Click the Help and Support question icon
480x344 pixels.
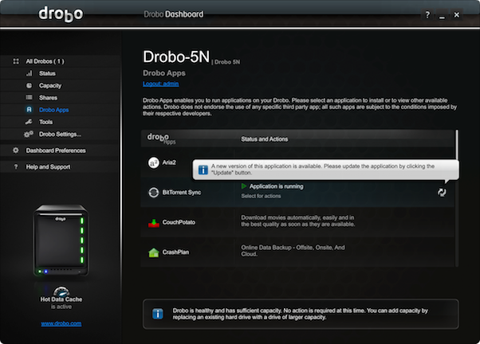[16, 167]
